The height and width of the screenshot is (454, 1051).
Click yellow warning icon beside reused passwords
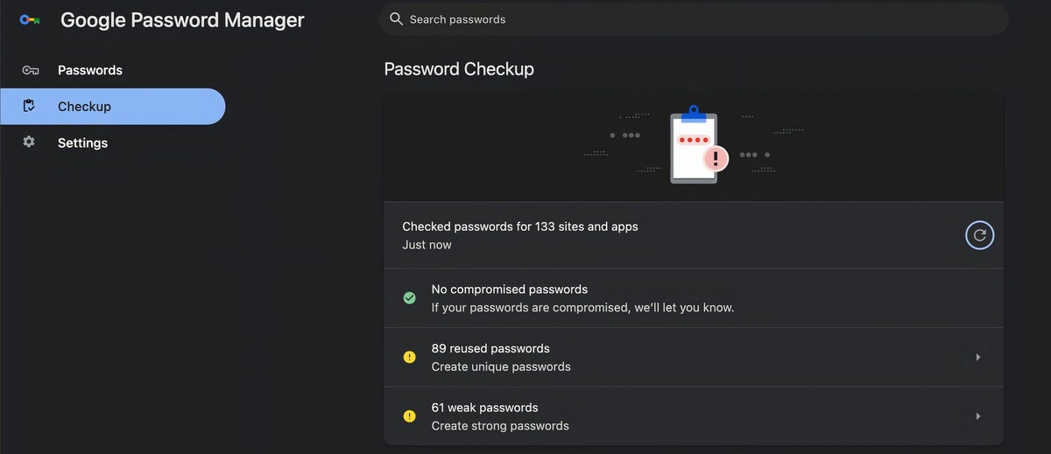pos(409,357)
